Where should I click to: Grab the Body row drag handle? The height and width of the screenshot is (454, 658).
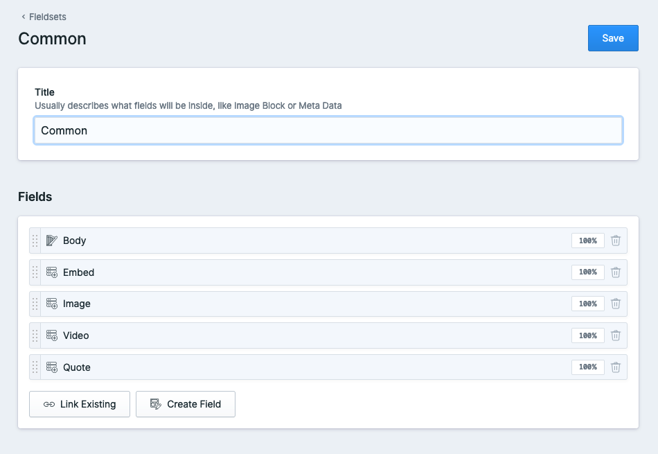[35, 241]
